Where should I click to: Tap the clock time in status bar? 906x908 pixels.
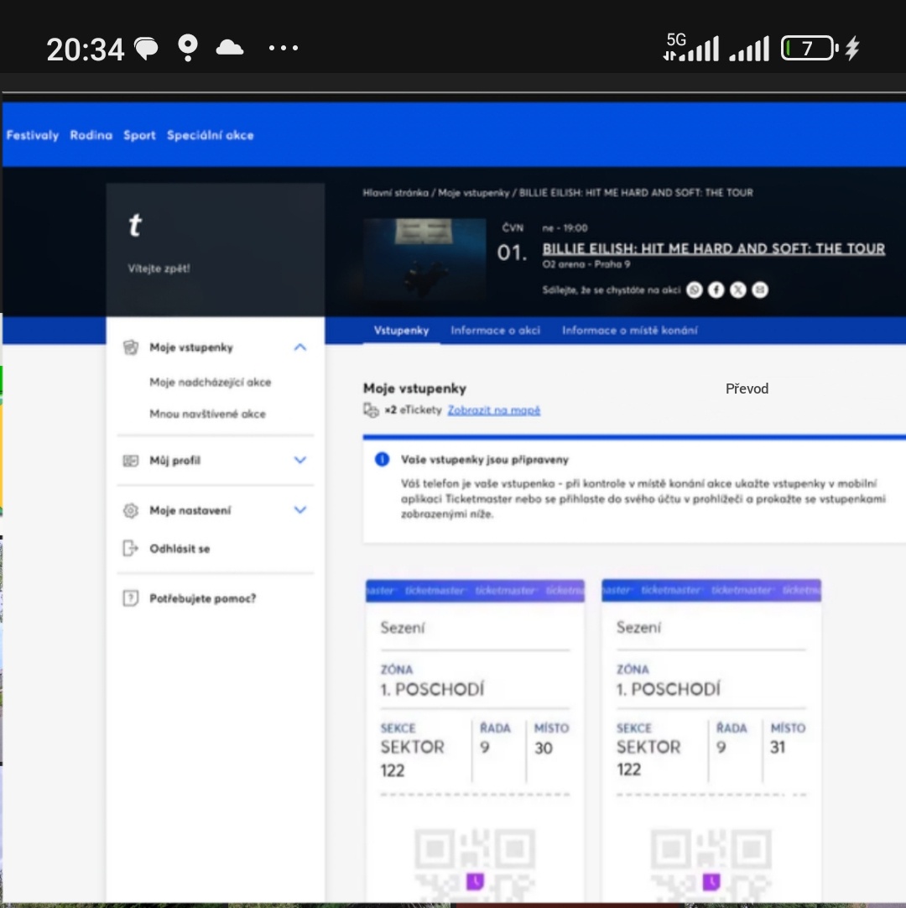click(85, 50)
